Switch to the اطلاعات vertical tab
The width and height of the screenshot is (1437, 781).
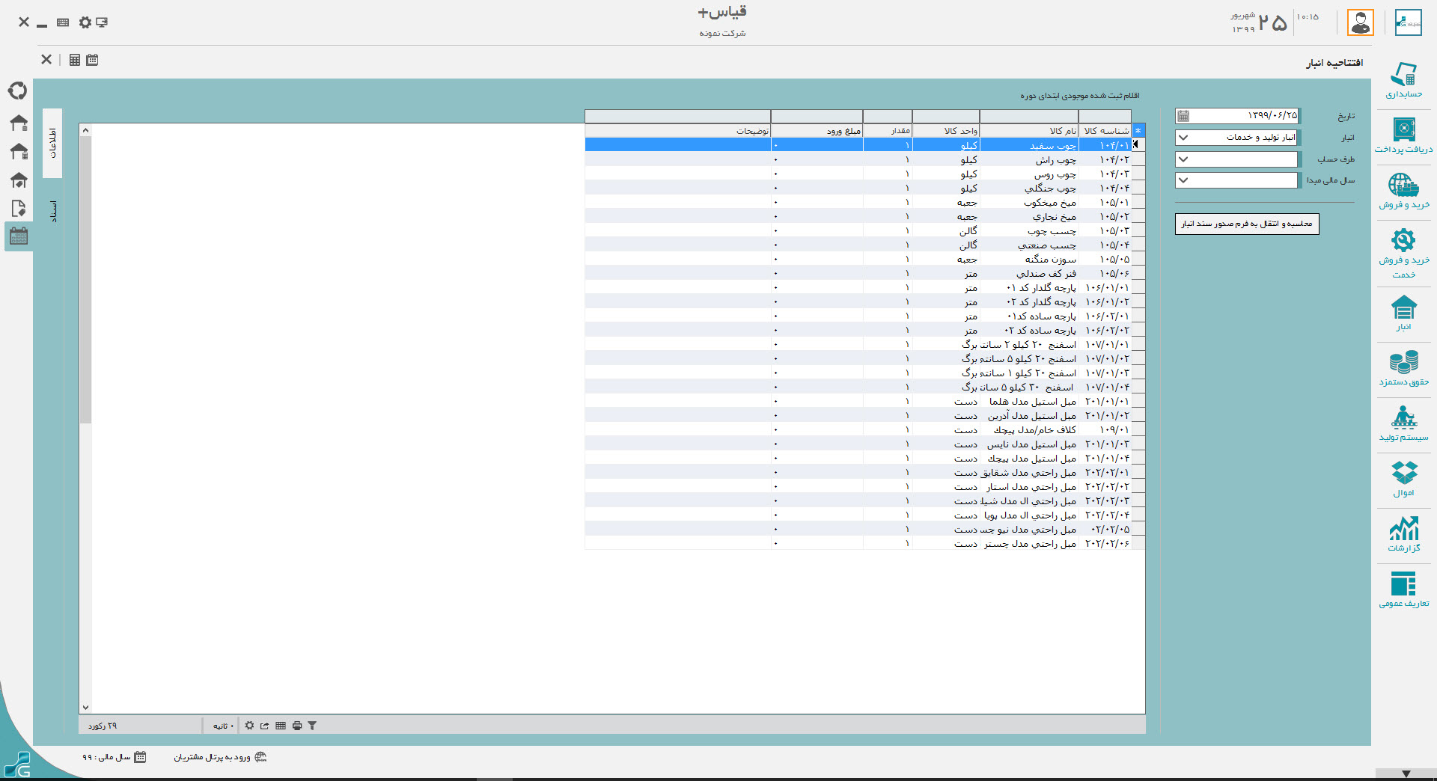pos(52,143)
